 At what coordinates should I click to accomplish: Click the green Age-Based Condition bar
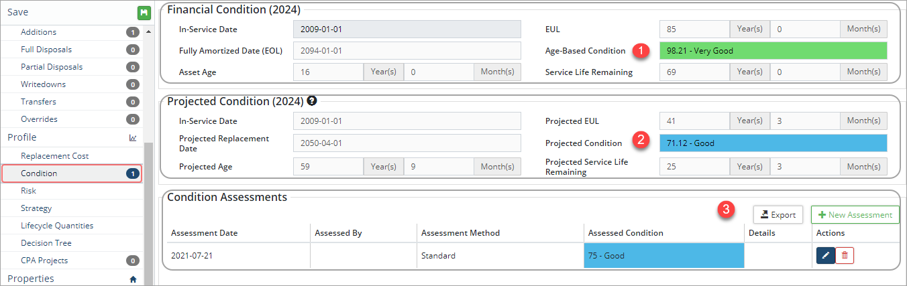pyautogui.click(x=773, y=51)
